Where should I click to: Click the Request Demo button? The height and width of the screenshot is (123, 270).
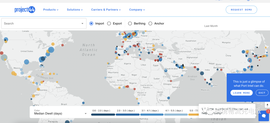pos(241,10)
